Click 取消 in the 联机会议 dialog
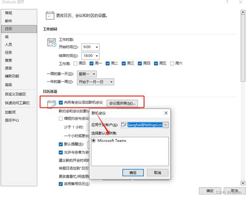Screen dimensions: 246x197 (157, 173)
